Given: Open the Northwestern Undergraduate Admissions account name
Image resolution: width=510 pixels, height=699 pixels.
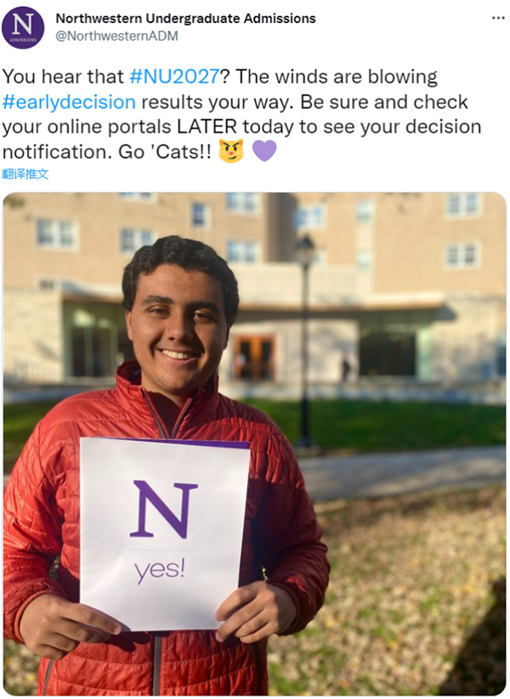Looking at the screenshot, I should coord(185,19).
